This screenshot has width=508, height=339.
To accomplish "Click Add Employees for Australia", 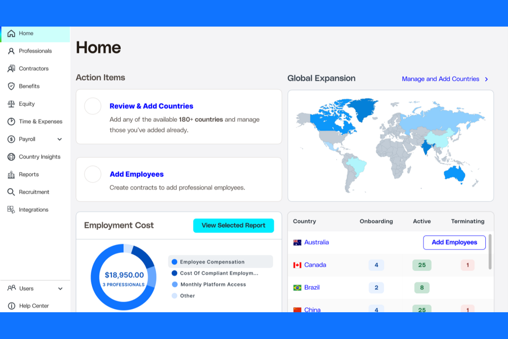I will pos(454,242).
